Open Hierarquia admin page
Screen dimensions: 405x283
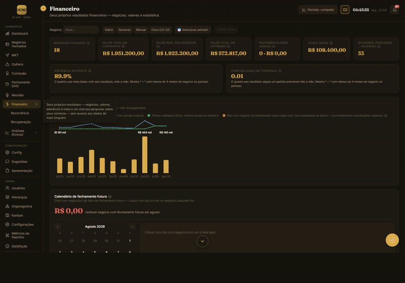tap(22, 197)
